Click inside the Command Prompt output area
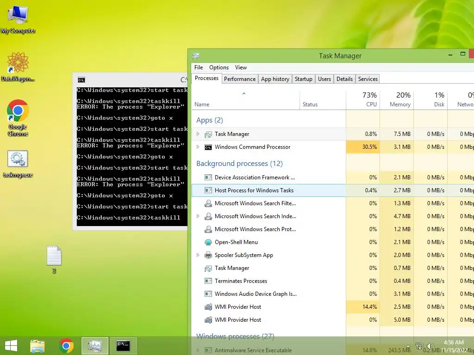Screen dimensions: 474x355 [132, 156]
